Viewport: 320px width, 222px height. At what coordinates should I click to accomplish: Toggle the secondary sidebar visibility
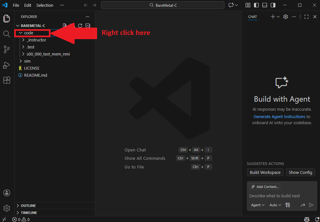click(274, 5)
